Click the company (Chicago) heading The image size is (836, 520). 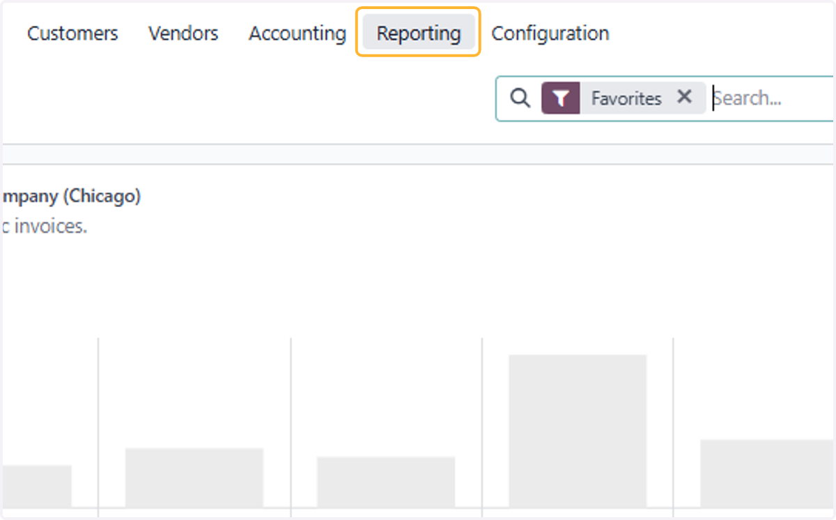(x=72, y=197)
